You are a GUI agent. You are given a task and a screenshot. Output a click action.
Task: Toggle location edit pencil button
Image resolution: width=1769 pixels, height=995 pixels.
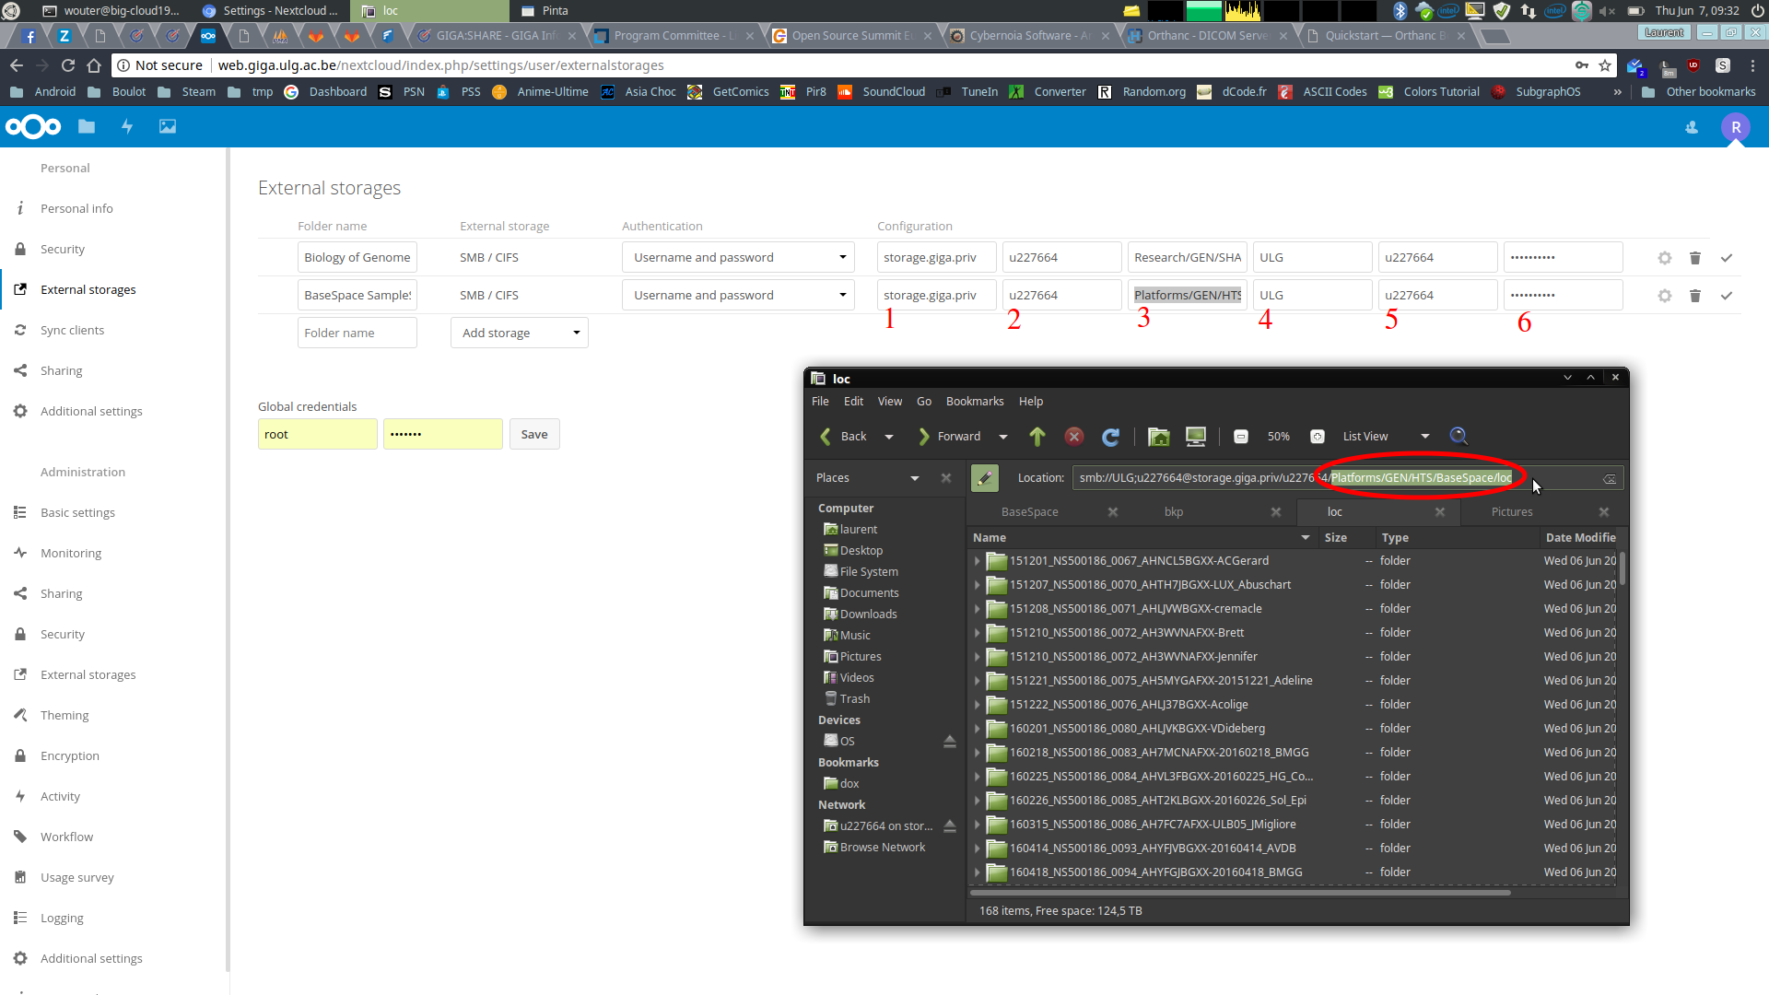click(x=985, y=478)
